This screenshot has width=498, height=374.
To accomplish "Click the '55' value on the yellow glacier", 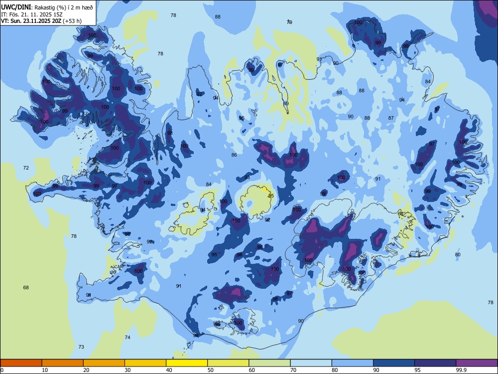I will pos(271,195).
